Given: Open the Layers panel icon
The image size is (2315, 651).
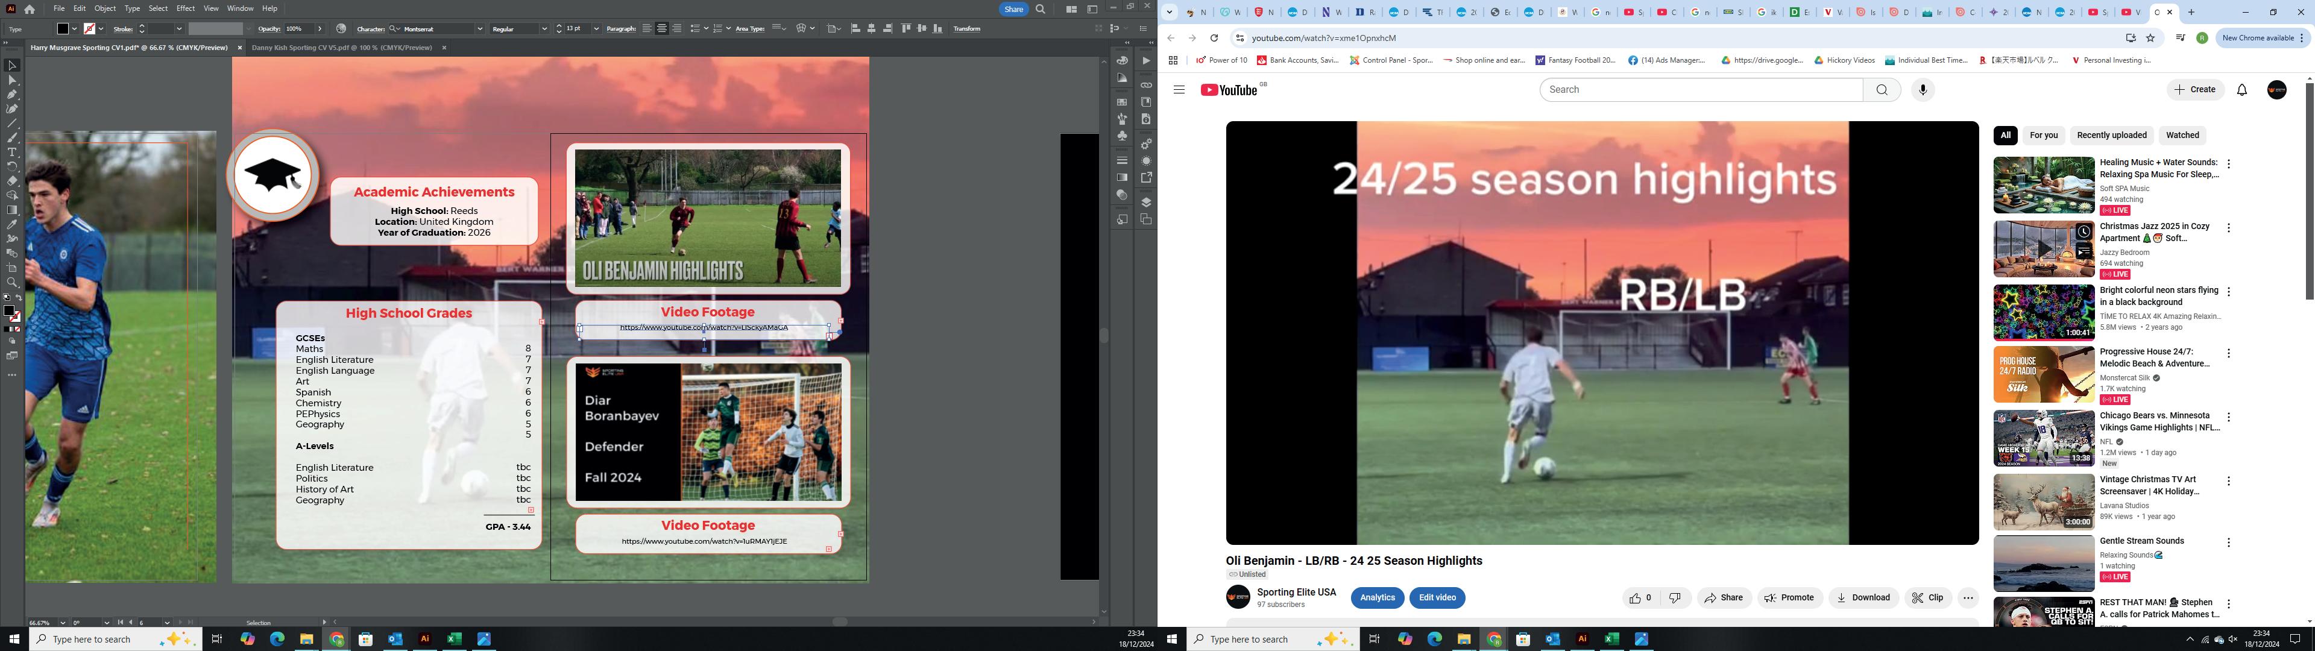Looking at the screenshot, I should 1146,203.
